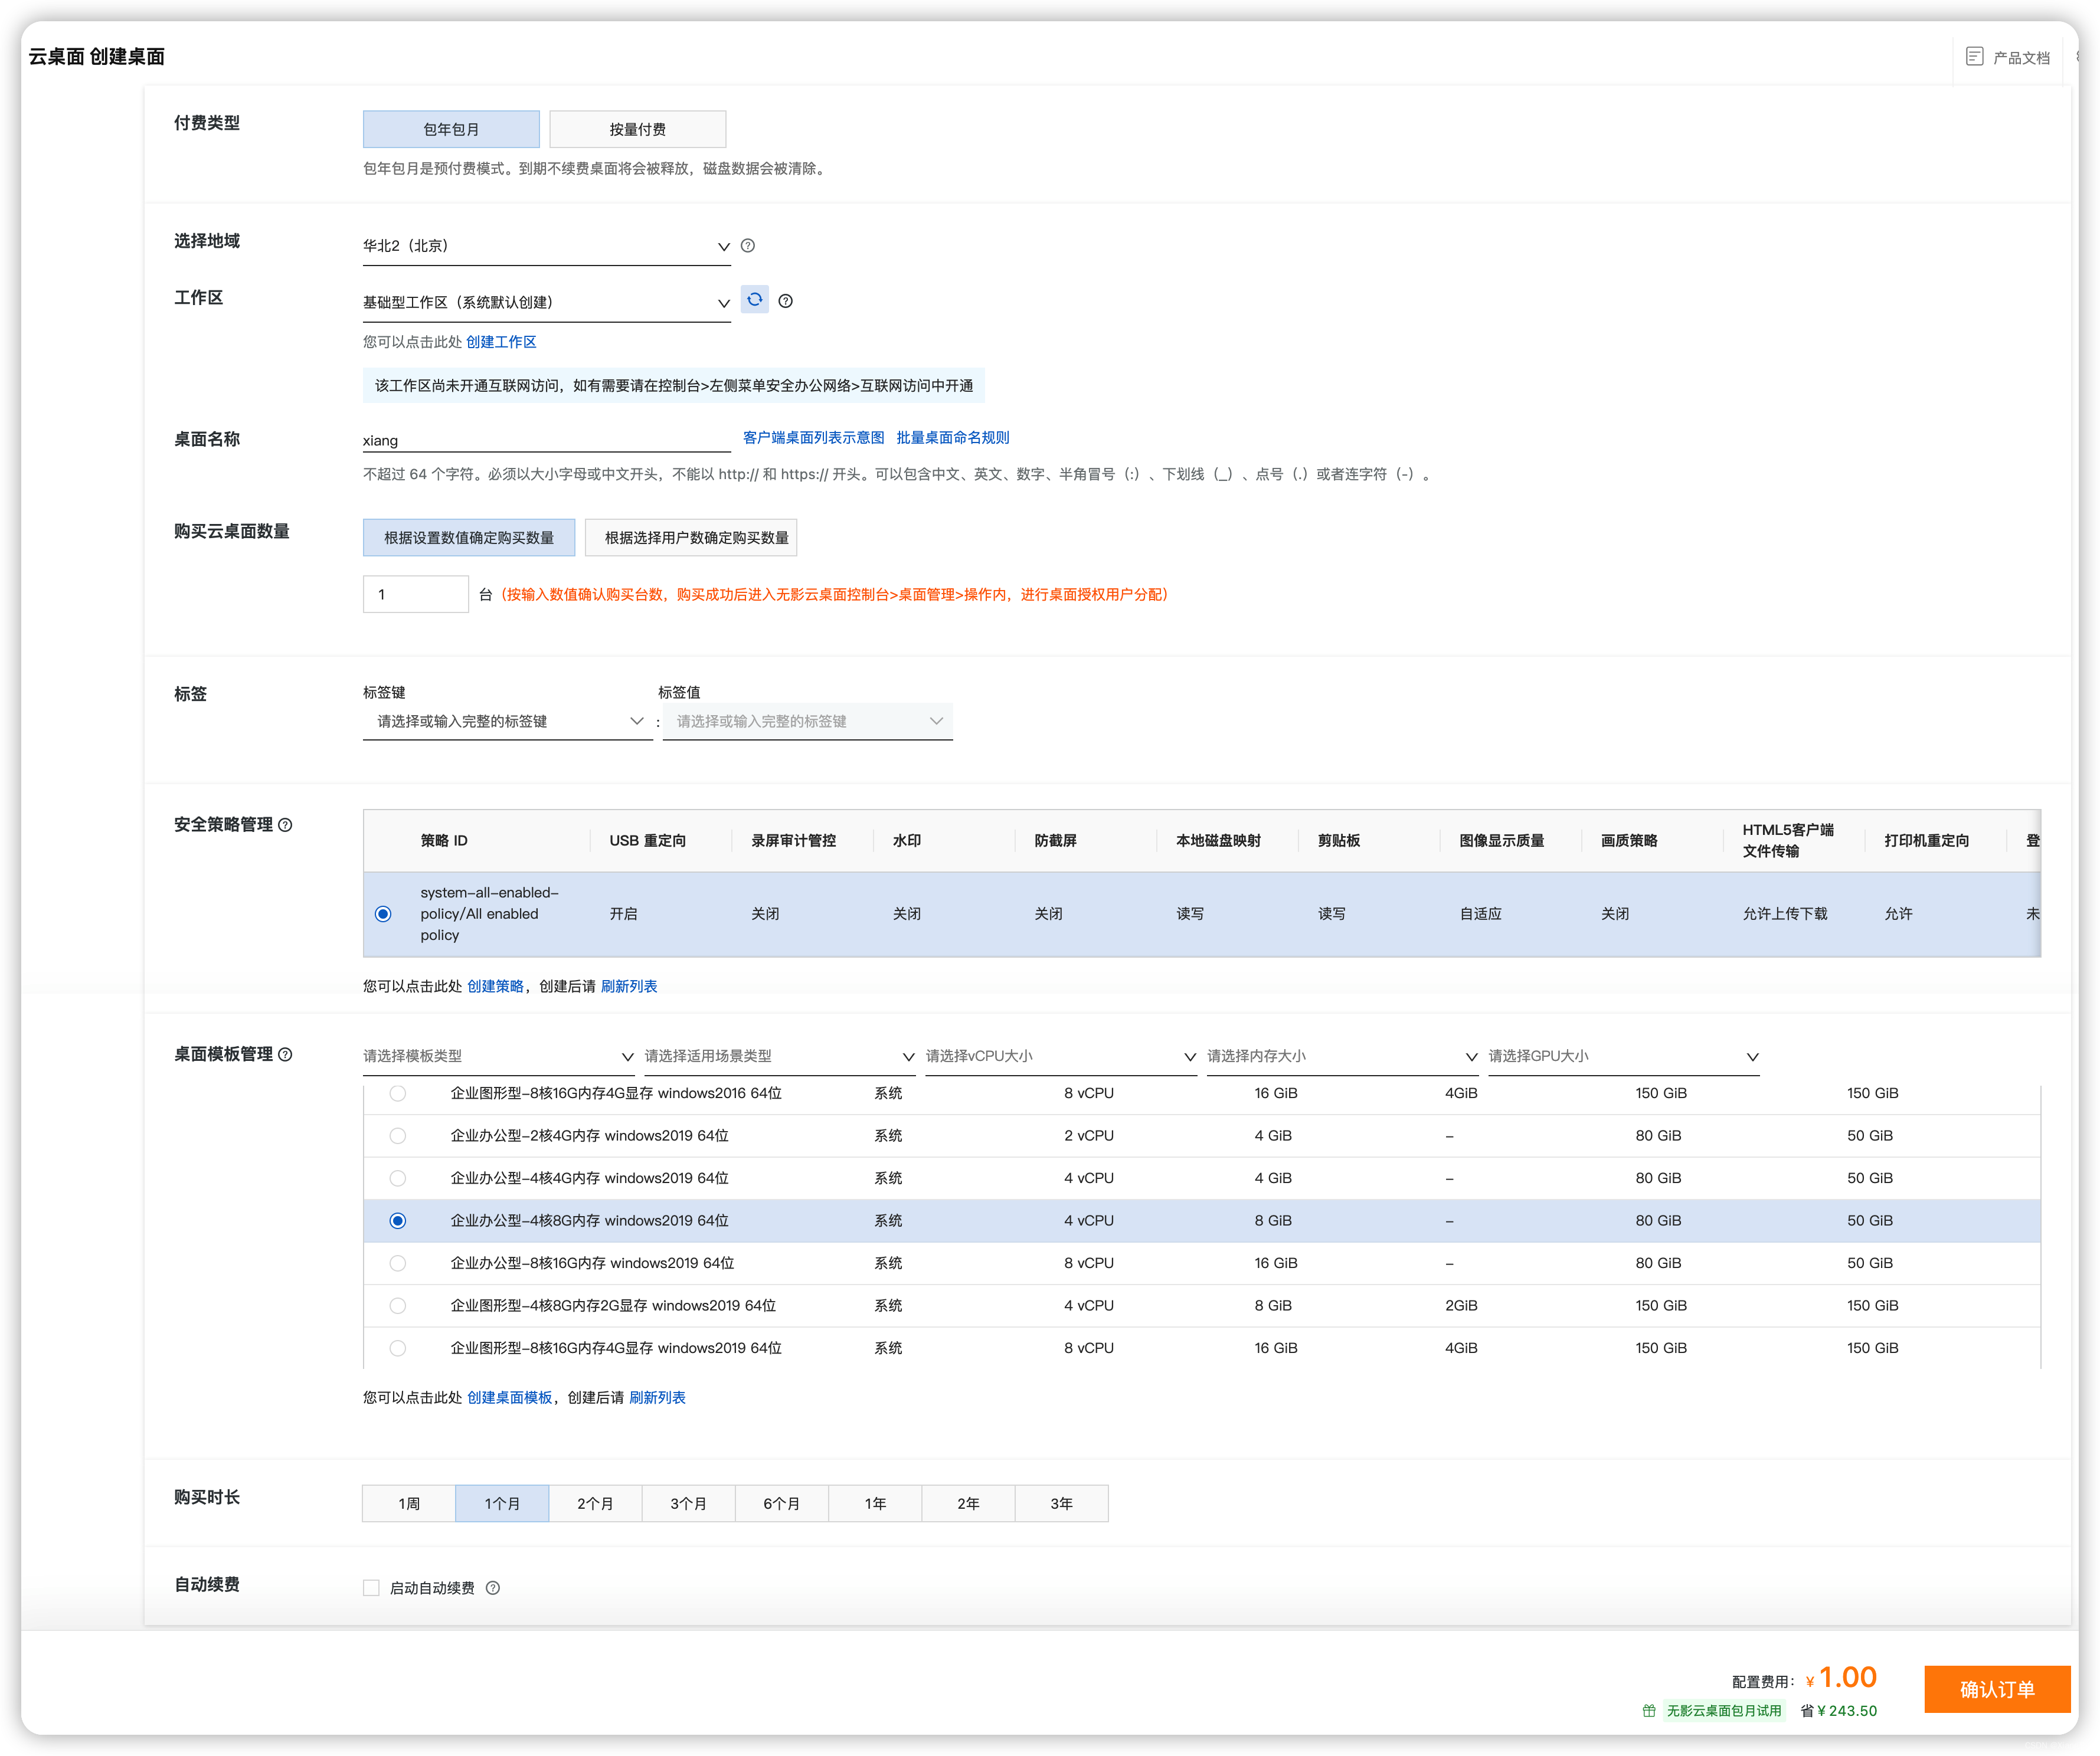Viewport: 2100px width, 1756px height.
Task: Choose the 按量付费 payment type
Action: 637,129
